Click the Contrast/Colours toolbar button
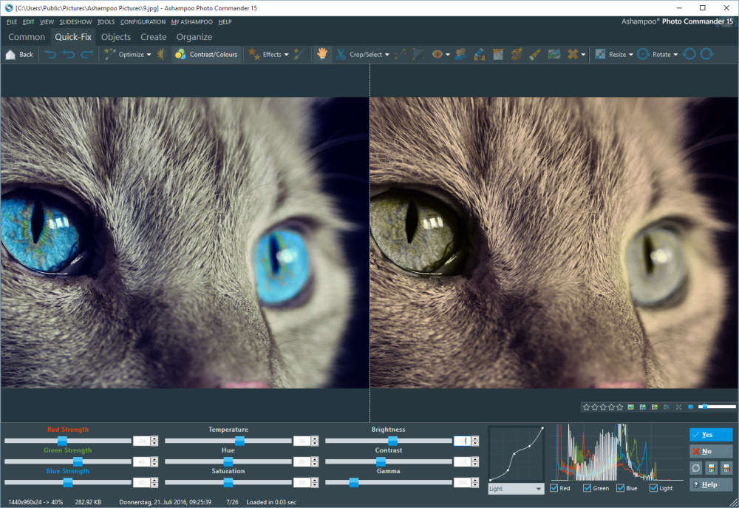Screen dimensions: 739x508 206,54
